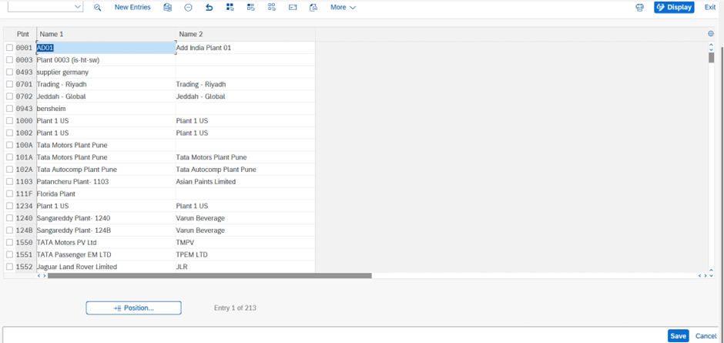Click the Position... button
The width and height of the screenshot is (724, 343).
(x=133, y=308)
